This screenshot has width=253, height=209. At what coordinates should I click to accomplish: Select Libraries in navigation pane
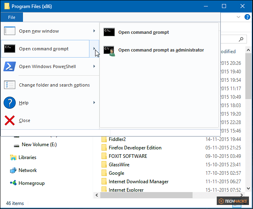(x=27, y=157)
